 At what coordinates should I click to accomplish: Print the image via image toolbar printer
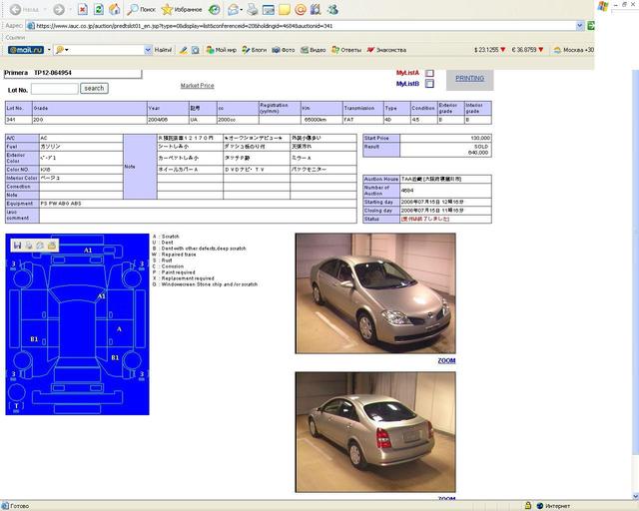29,245
